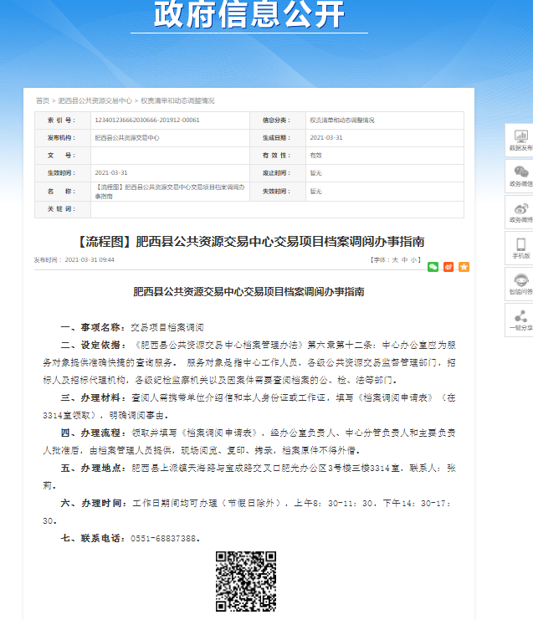This screenshot has width=533, height=620.
Task: Click the 六、办理时间 heading
Action: coord(93,504)
